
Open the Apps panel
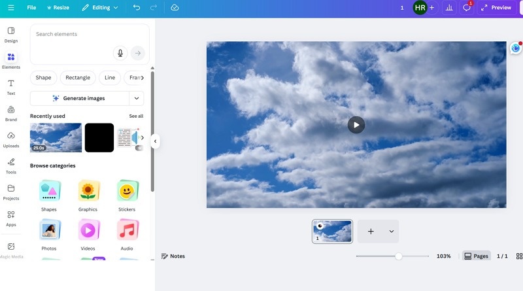pyautogui.click(x=11, y=218)
